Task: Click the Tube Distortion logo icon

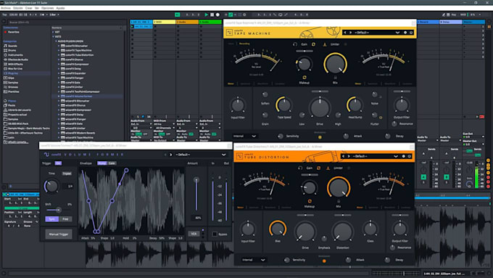Action: (x=239, y=157)
